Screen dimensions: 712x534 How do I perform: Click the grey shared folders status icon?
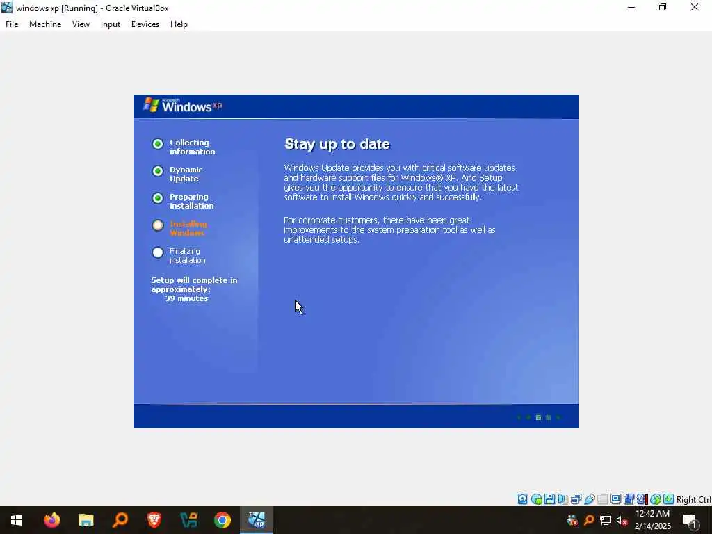pos(603,499)
